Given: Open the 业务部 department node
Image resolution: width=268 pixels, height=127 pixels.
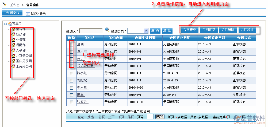Looking at the screenshot, I should (21, 40).
